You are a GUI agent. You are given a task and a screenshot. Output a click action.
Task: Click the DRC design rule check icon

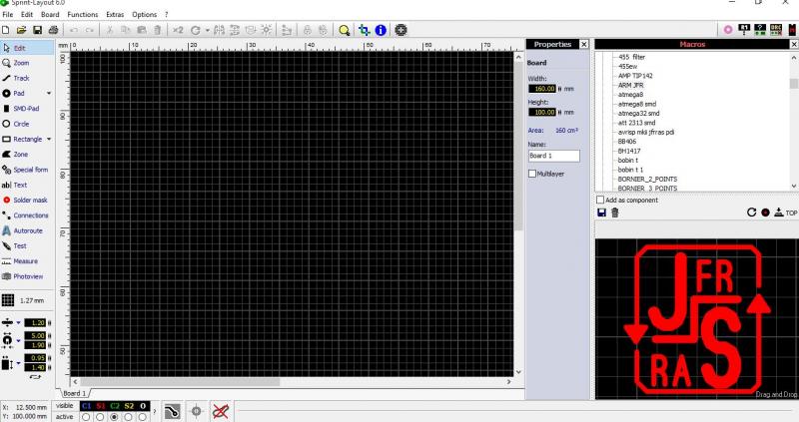pos(776,30)
